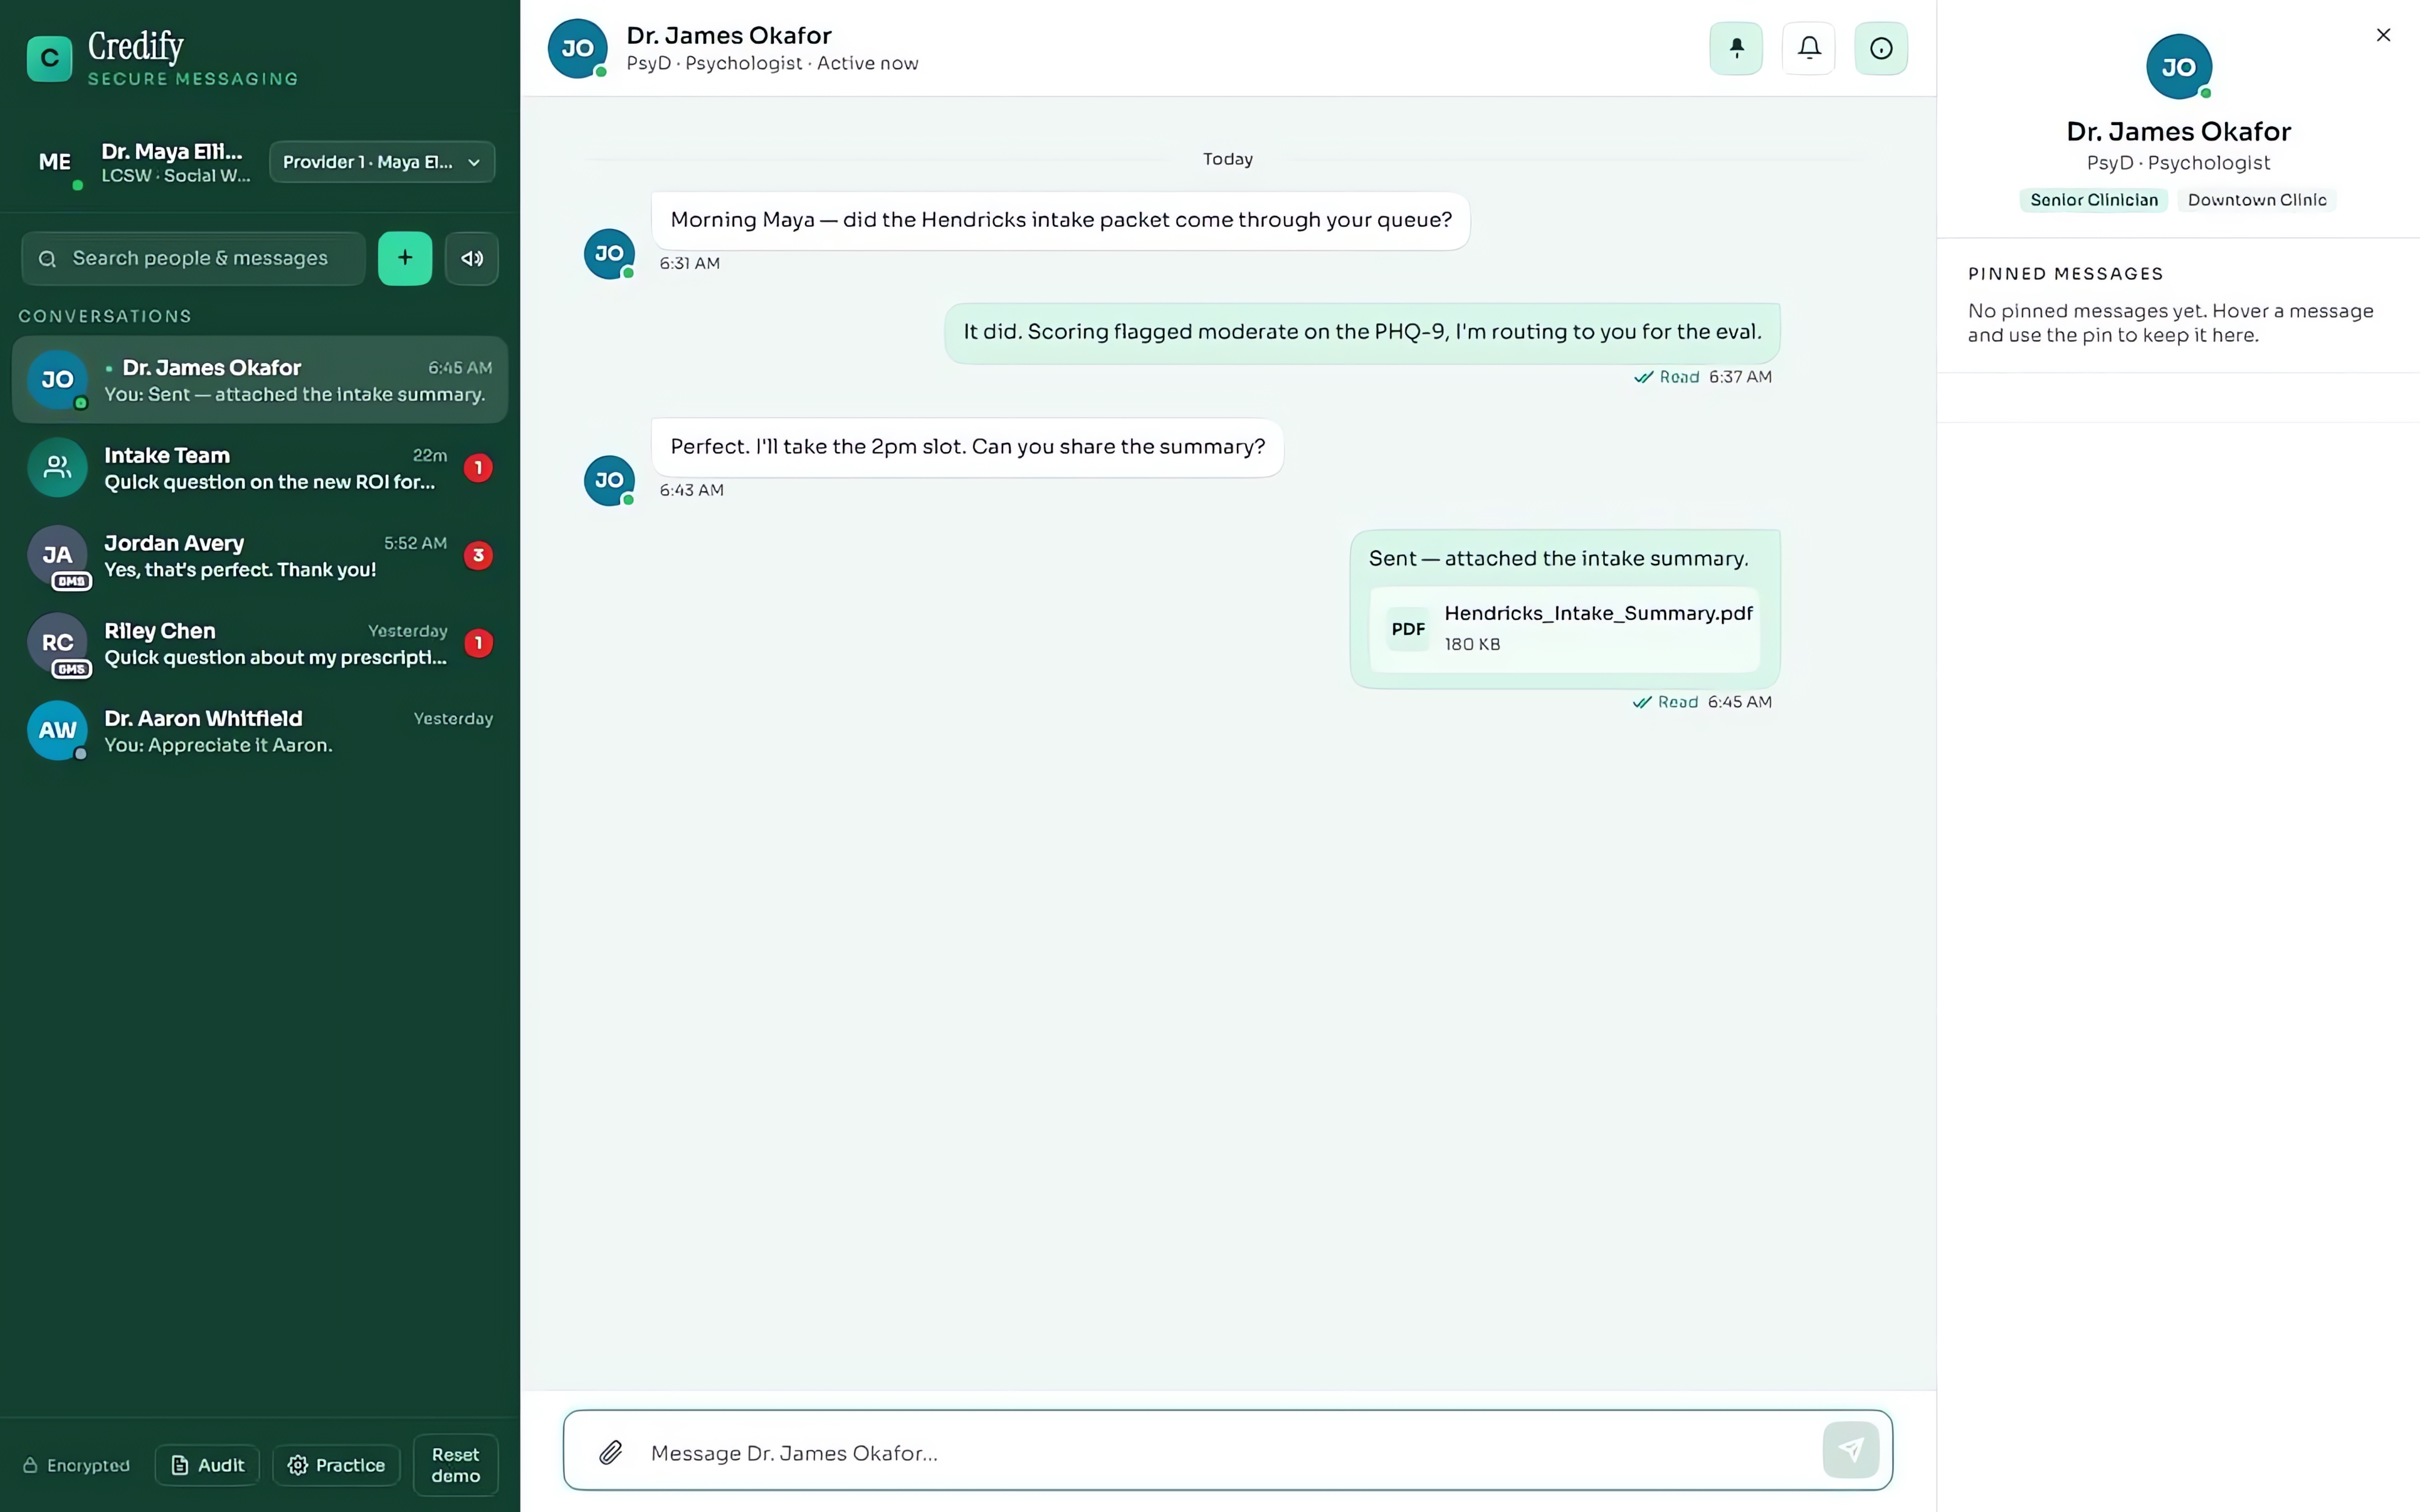The height and width of the screenshot is (1512, 2420).
Task: Open the Practice settings button
Action: (336, 1465)
